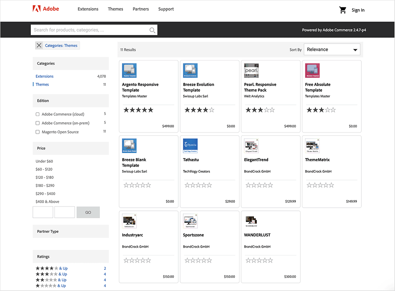The width and height of the screenshot is (395, 291).
Task: Open the Industryarc theme thumbnail
Action: point(129,221)
